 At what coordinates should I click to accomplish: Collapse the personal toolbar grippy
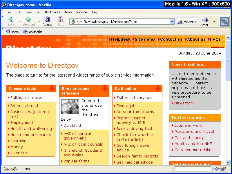3,32
